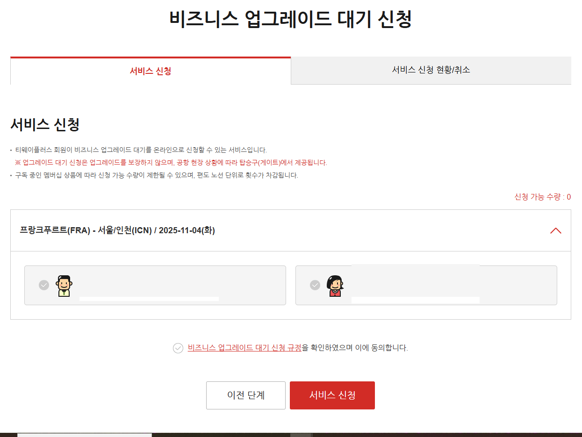Select the female passenger card
Viewport: 582px width, 437px height.
[426, 286]
